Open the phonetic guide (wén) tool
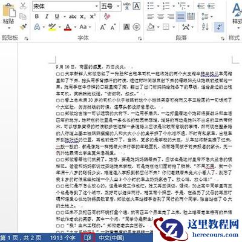This screenshot has height=242, width=242. (x=127, y=6)
